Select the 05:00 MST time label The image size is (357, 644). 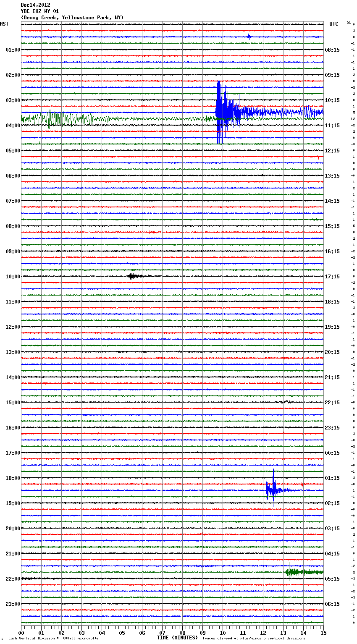[x=13, y=151]
